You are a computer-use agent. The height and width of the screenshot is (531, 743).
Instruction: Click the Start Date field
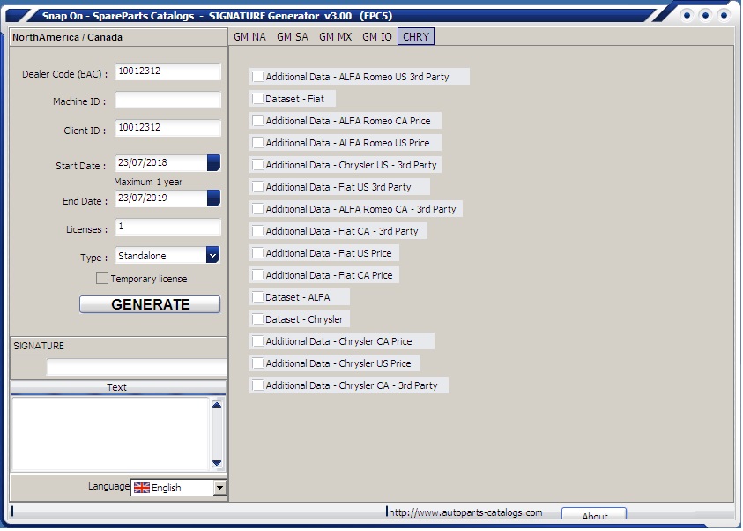click(161, 162)
